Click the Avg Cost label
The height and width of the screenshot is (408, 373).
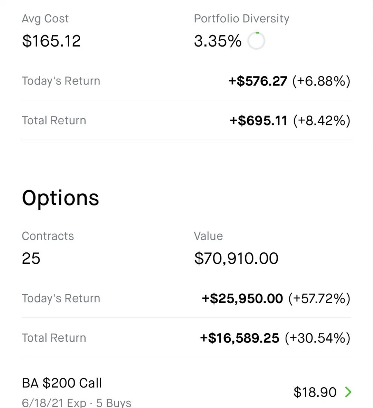tap(45, 19)
